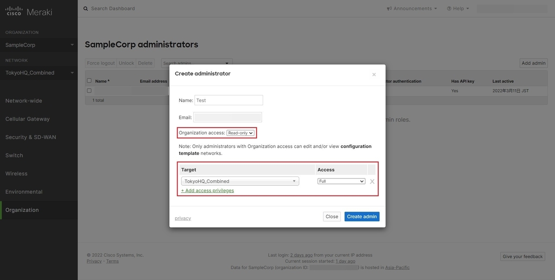Click the Create admin button
555x280 pixels.
[x=362, y=216]
